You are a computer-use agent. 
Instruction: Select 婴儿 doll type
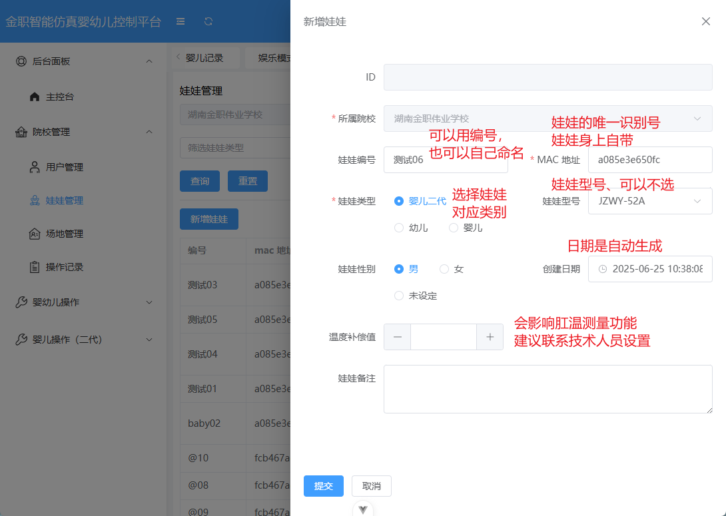tap(466, 228)
